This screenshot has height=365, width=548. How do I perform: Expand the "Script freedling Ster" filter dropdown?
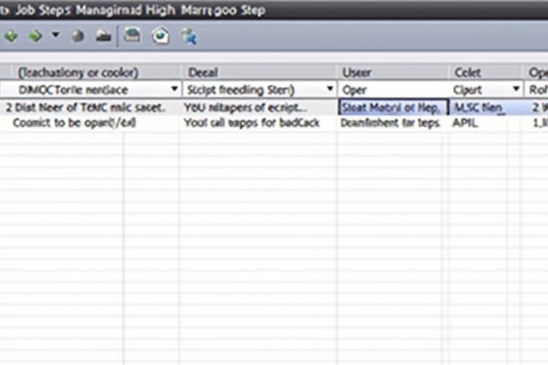(x=330, y=90)
